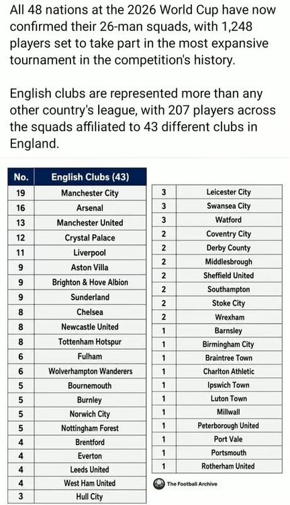Click The Football Archive watermark text
Image resolution: width=290 pixels, height=505 pixels.
(x=192, y=483)
